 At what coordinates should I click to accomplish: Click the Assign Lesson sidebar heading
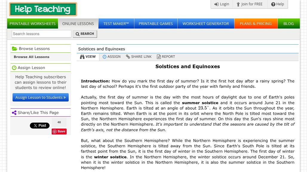click(x=31, y=68)
